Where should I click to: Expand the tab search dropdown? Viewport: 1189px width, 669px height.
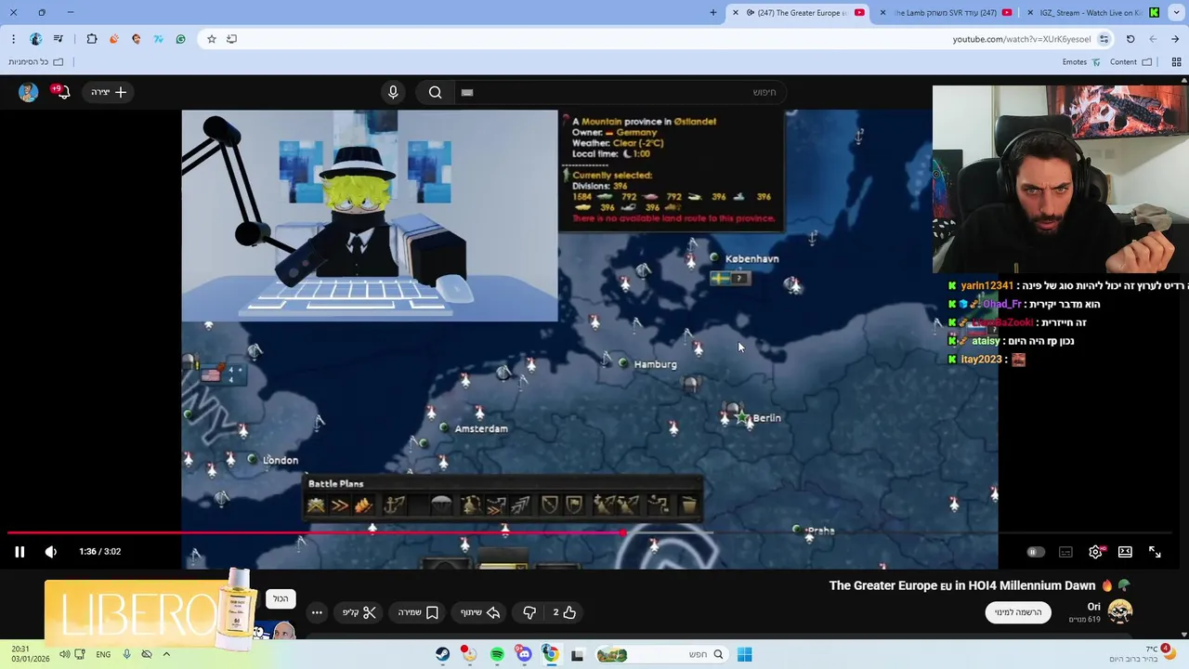pos(1175,13)
